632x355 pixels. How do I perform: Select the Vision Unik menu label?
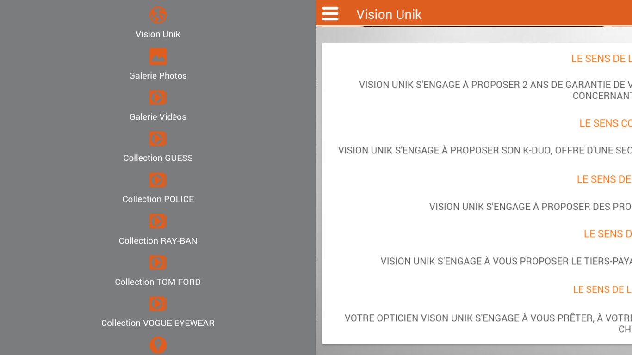158,34
